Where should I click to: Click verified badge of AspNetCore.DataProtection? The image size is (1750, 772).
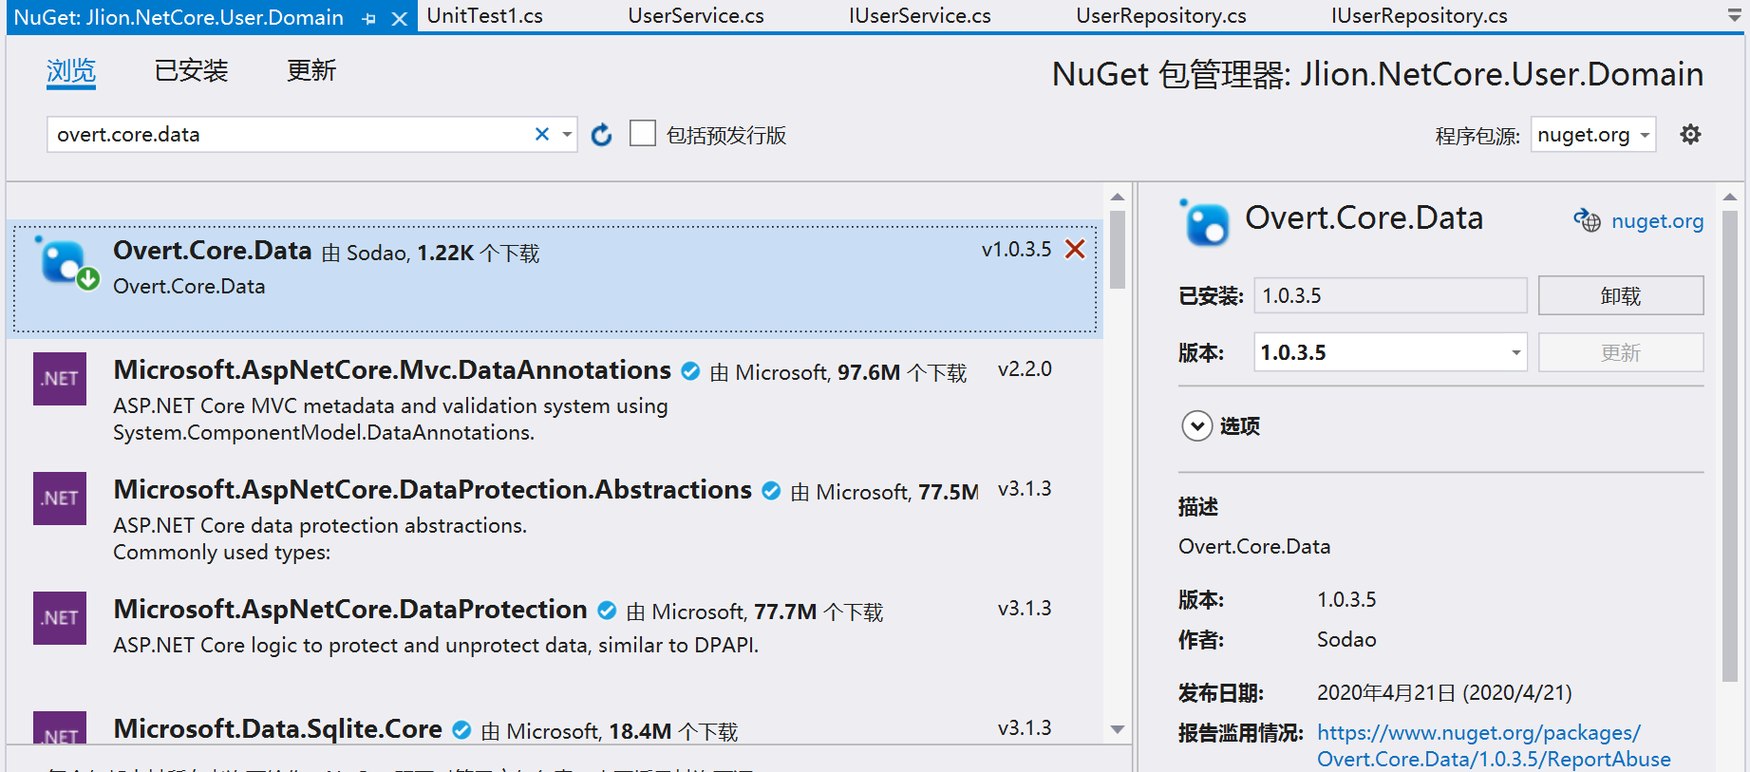click(607, 611)
